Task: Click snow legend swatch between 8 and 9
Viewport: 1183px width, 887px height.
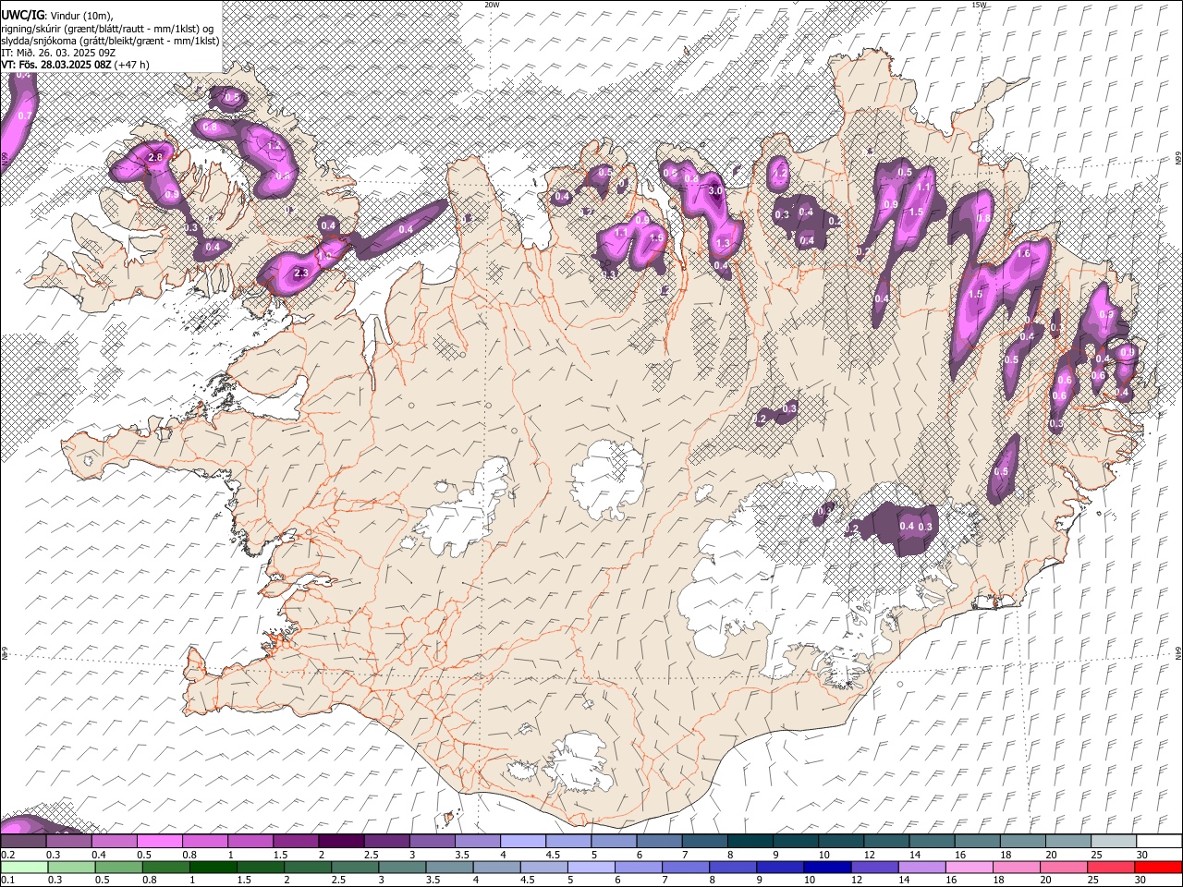Action: click(x=750, y=842)
